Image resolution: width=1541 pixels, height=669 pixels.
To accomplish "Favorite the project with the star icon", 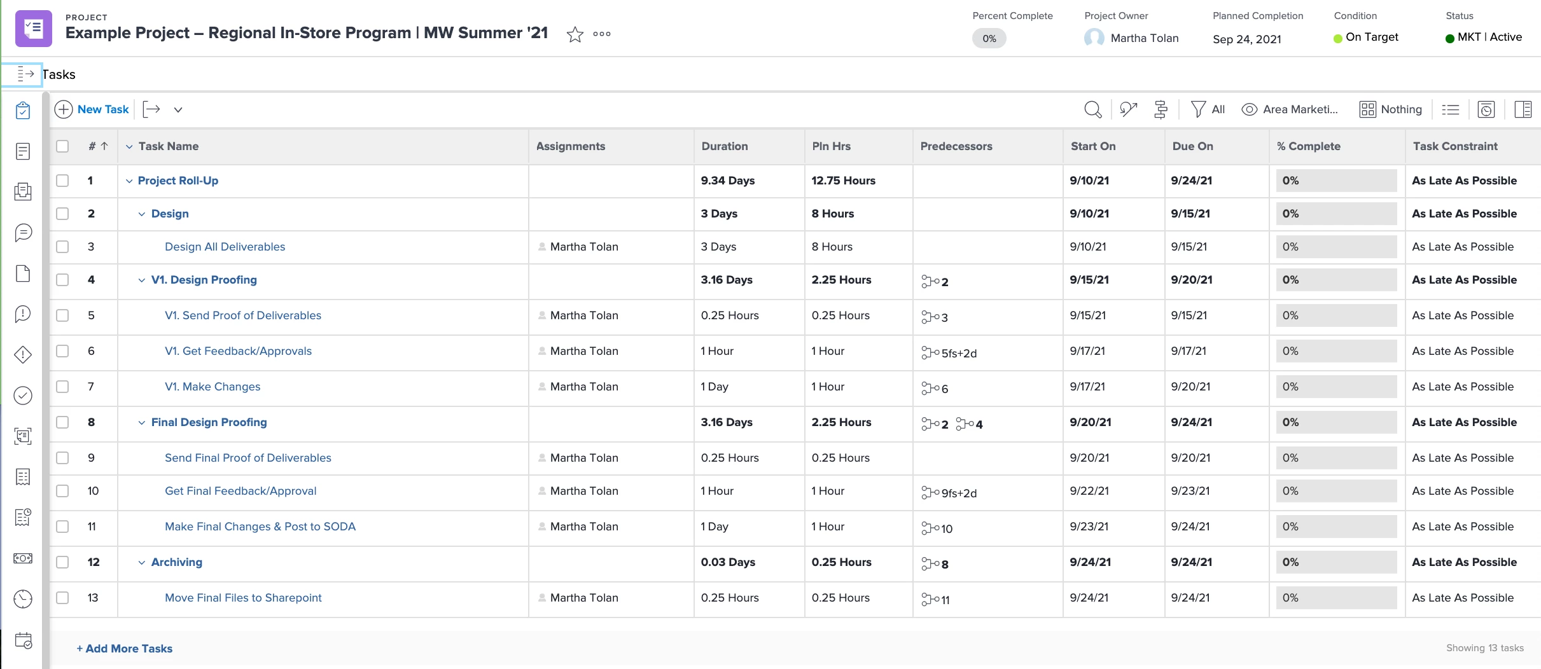I will pyautogui.click(x=575, y=34).
